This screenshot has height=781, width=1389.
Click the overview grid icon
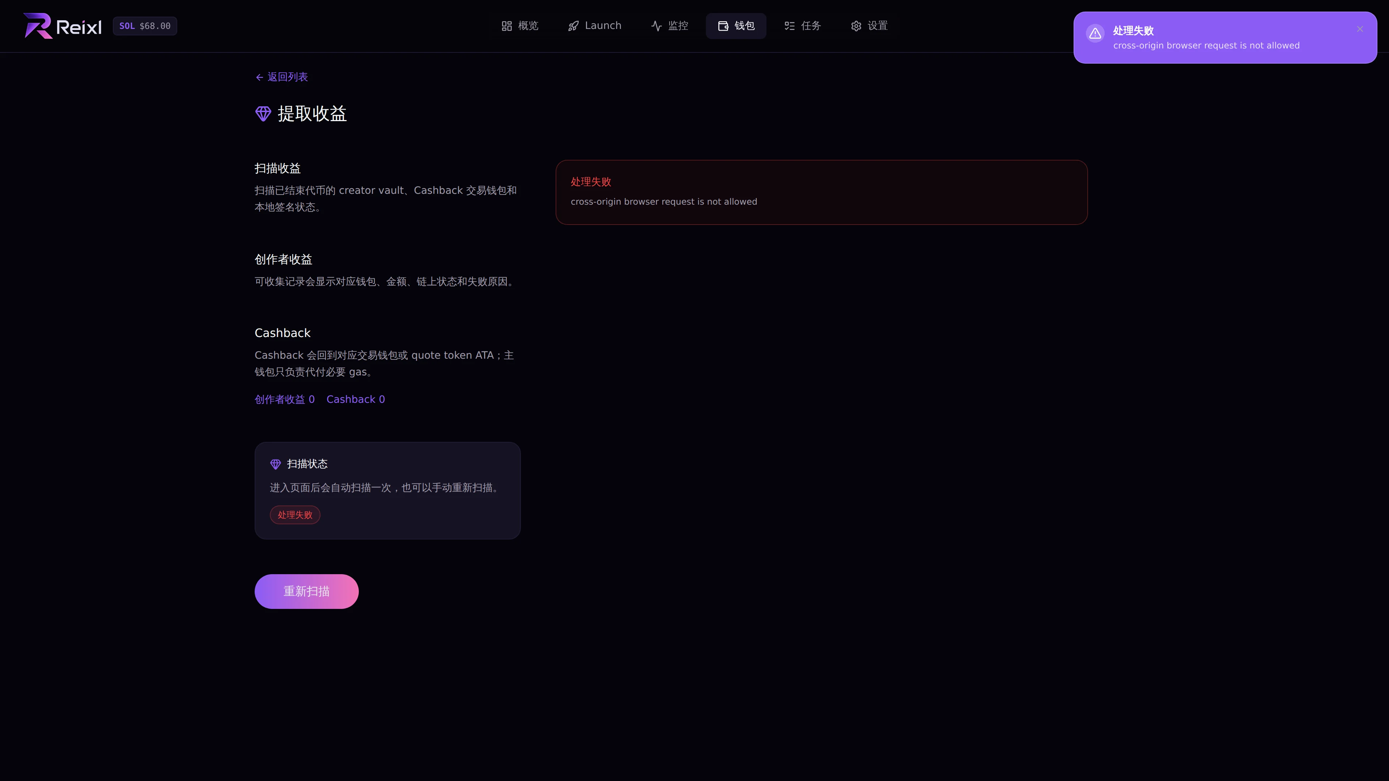point(507,26)
